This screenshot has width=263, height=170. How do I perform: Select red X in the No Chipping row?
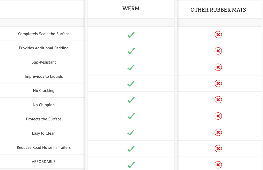click(218, 100)
